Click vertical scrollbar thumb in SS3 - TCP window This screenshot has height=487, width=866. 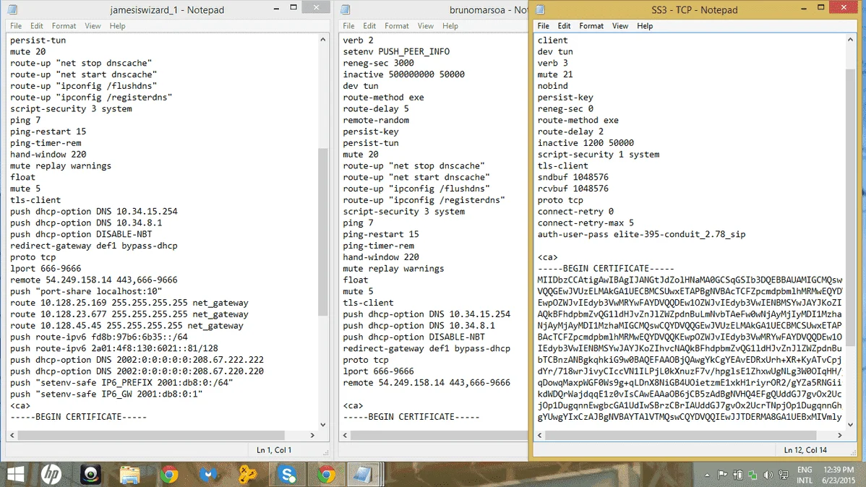tap(850, 207)
